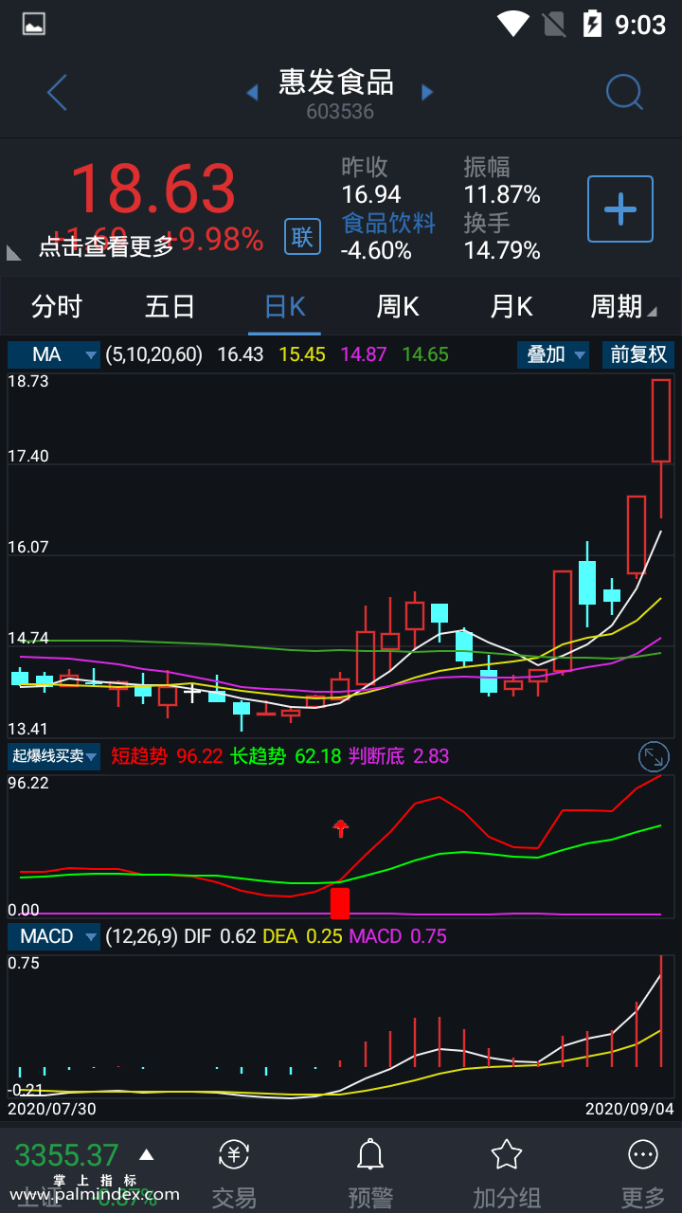Tap the battery charging icon
Viewport: 682px width, 1213px height.
592,23
